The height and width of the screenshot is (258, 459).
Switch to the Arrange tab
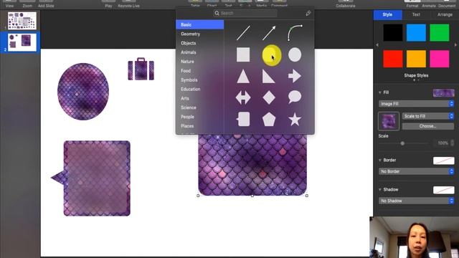tap(445, 14)
